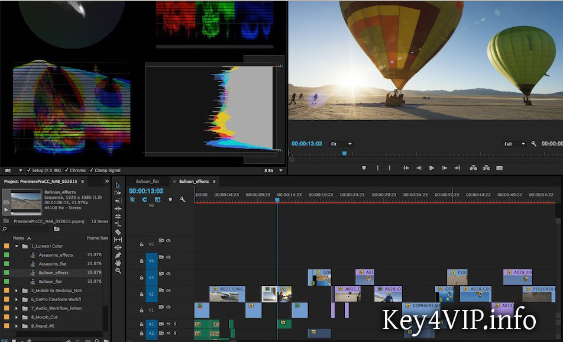Screen dimensions: 563x342
Task: Open Balloon_effects timeline panel menu
Action: [x=214, y=182]
